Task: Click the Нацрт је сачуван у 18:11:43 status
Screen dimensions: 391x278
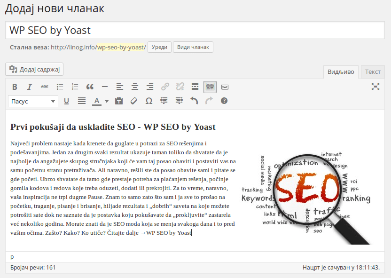Action: tap(341, 268)
